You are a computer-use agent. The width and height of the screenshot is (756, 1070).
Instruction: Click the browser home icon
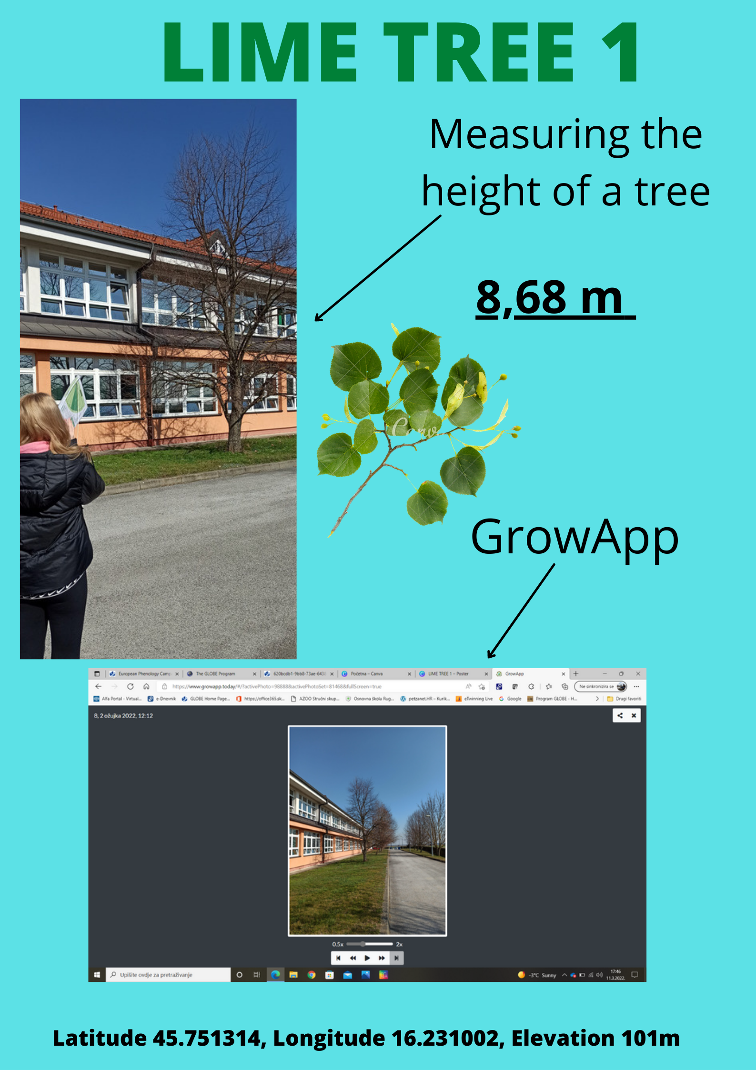(146, 686)
